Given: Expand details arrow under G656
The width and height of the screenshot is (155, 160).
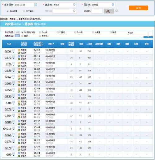Looking at the screenshot, I should point(14,72).
